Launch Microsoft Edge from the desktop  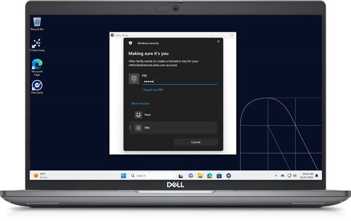coord(37,65)
